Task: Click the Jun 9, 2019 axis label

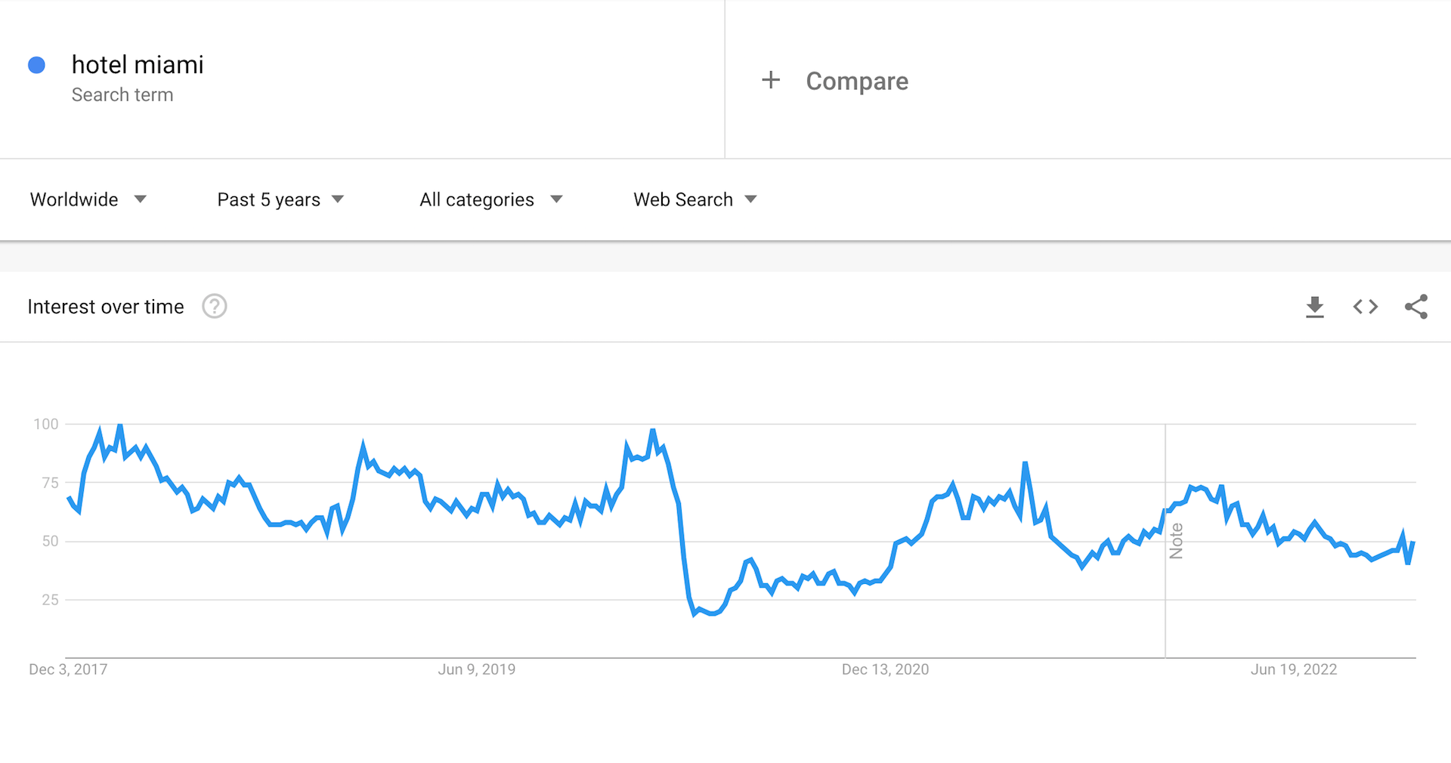Action: click(477, 669)
